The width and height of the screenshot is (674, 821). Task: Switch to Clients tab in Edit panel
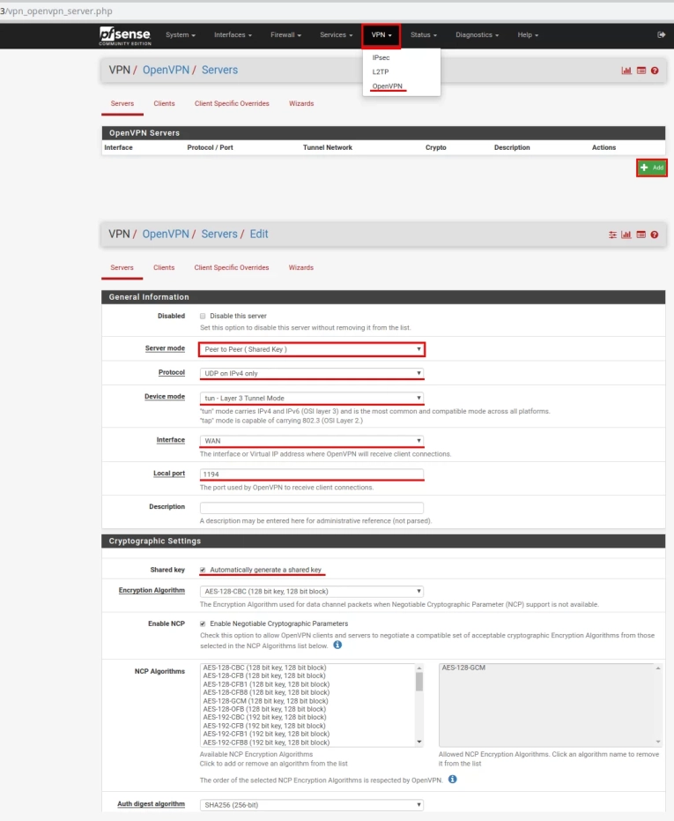[164, 267]
